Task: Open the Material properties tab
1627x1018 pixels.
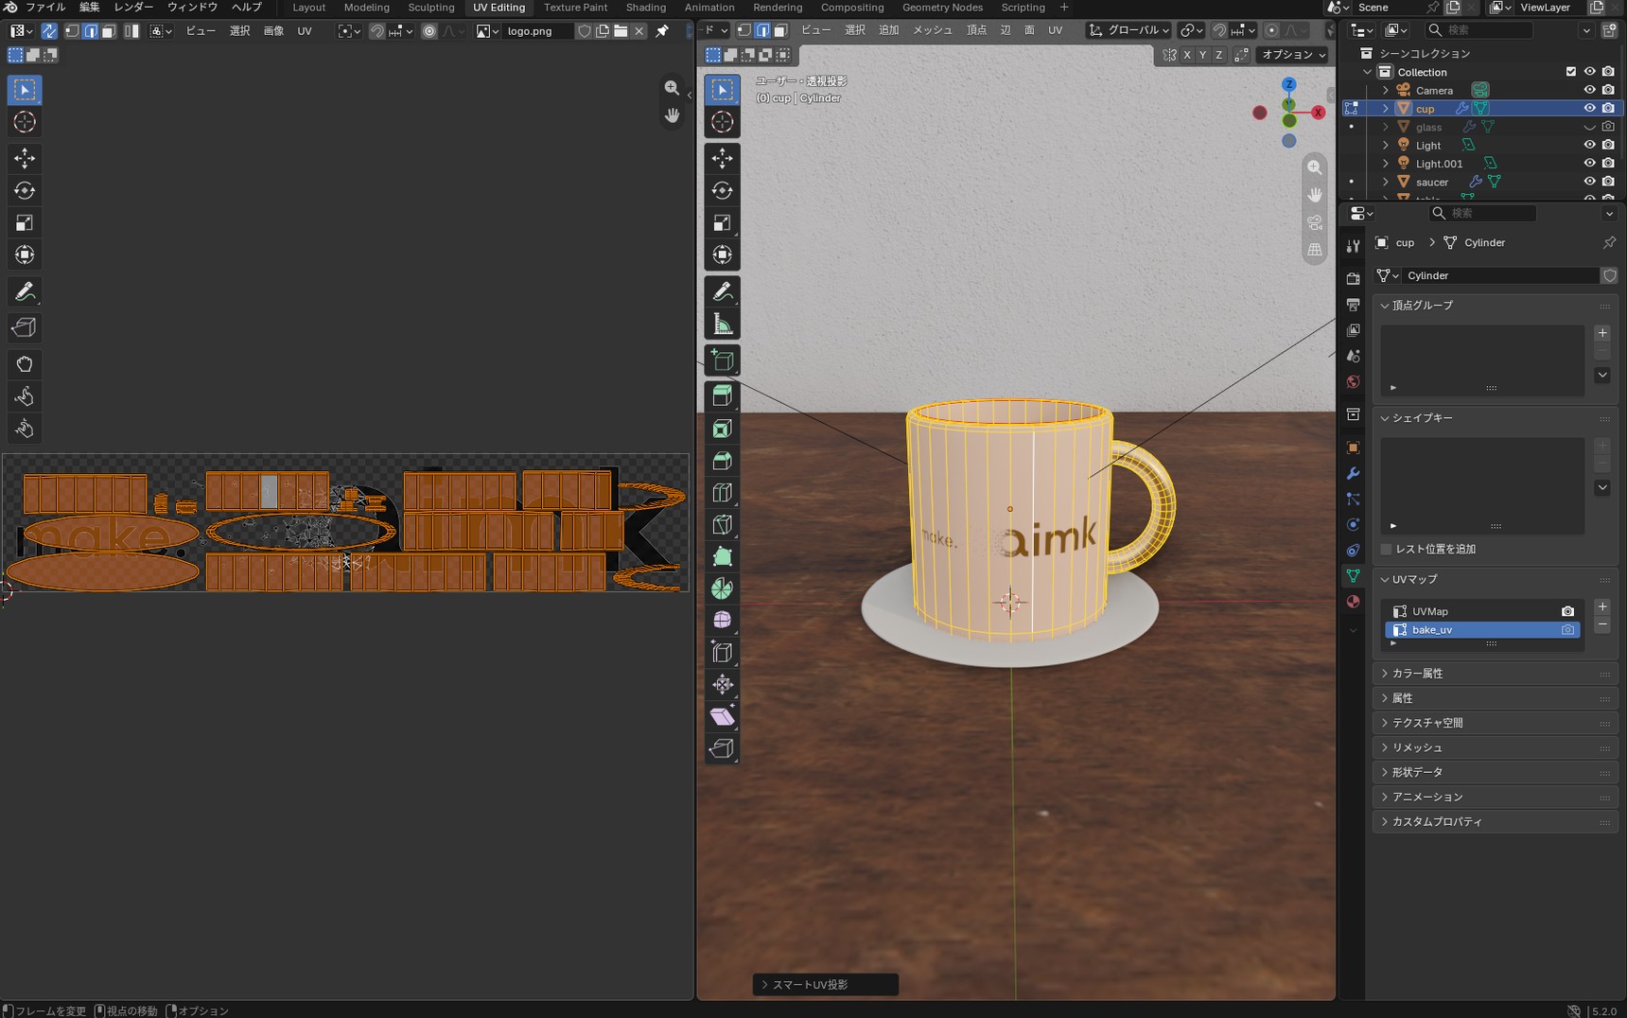Action: pos(1353,602)
